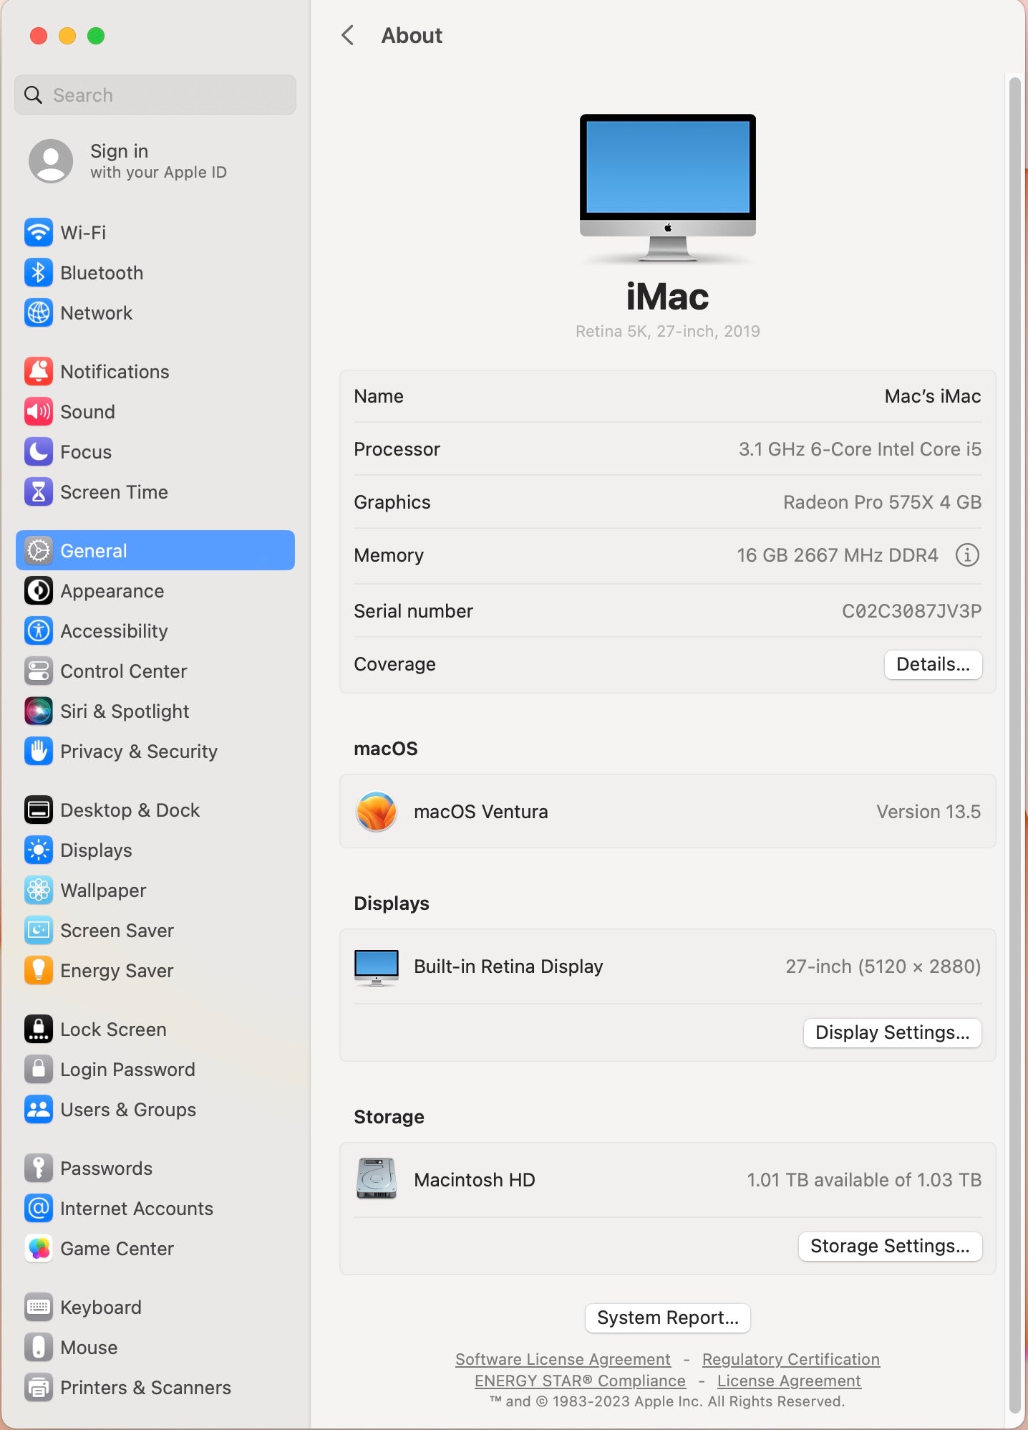
Task: Open Wi-Fi settings icon
Action: pos(39,232)
